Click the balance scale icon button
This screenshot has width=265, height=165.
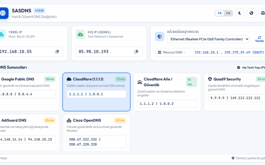[262, 13]
